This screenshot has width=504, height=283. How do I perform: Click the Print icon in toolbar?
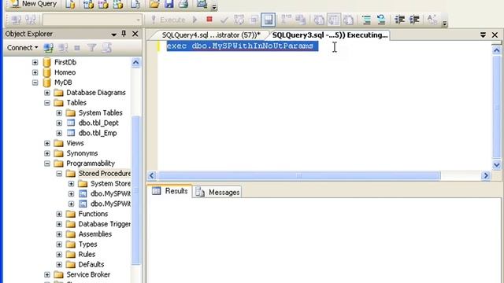click(x=183, y=4)
